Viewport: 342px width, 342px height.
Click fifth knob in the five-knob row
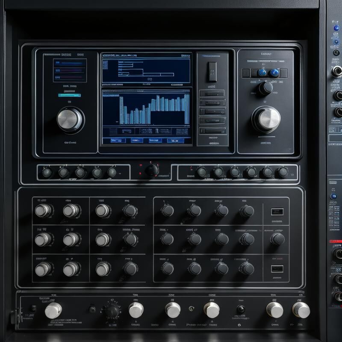click(x=112, y=172)
